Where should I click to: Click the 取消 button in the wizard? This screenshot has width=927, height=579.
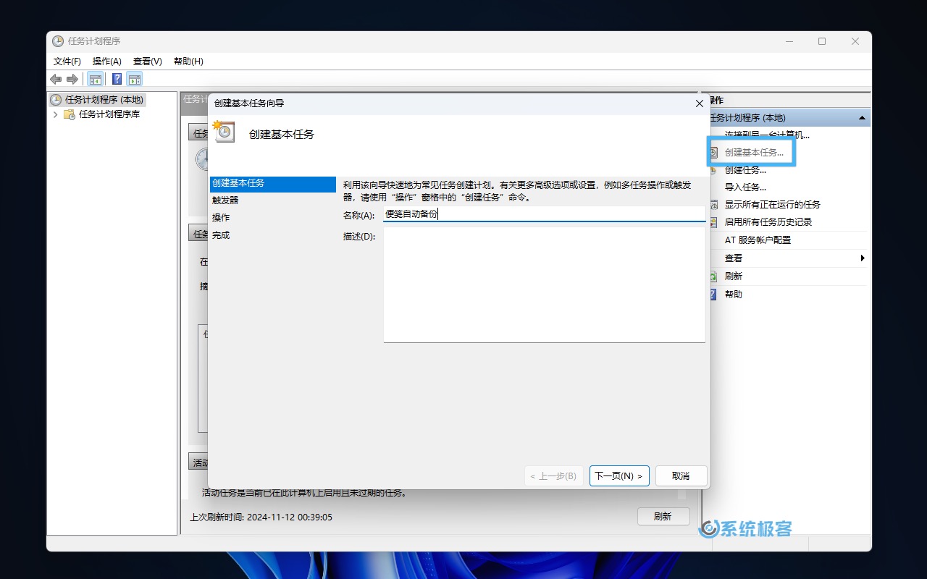point(681,476)
